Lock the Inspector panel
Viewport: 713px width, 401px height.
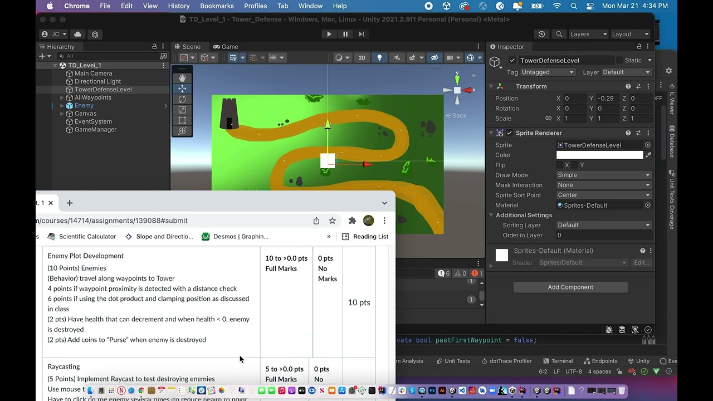(639, 46)
